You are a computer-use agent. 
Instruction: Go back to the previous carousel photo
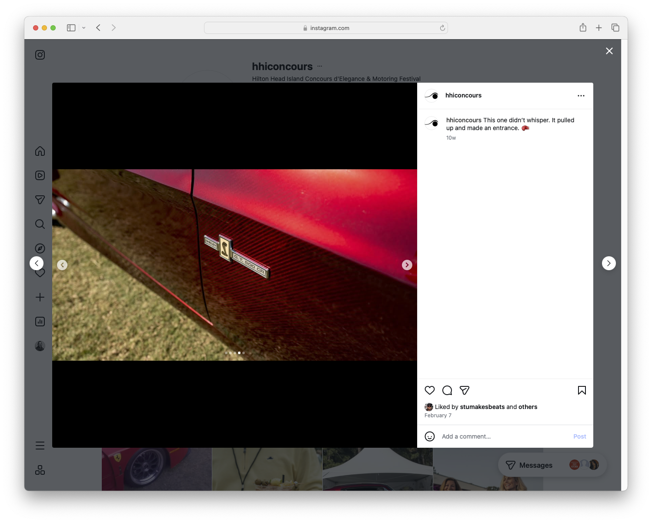point(62,265)
